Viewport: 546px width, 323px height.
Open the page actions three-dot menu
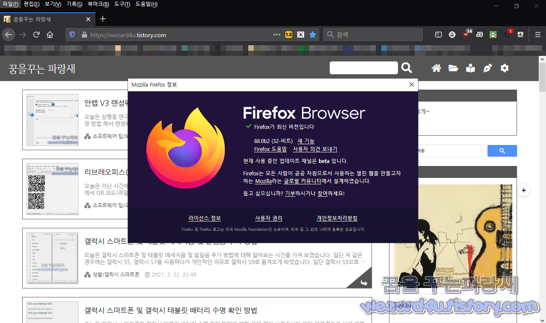277,35
